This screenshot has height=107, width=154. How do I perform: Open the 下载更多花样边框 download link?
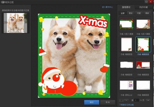(x=126, y=105)
